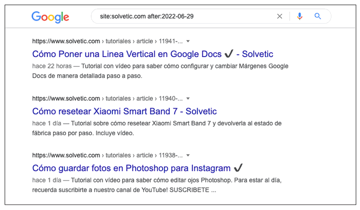360x210 pixels.
Task: Expand the dropdown arrow beside the article 11938 URL
Action: click(188, 156)
